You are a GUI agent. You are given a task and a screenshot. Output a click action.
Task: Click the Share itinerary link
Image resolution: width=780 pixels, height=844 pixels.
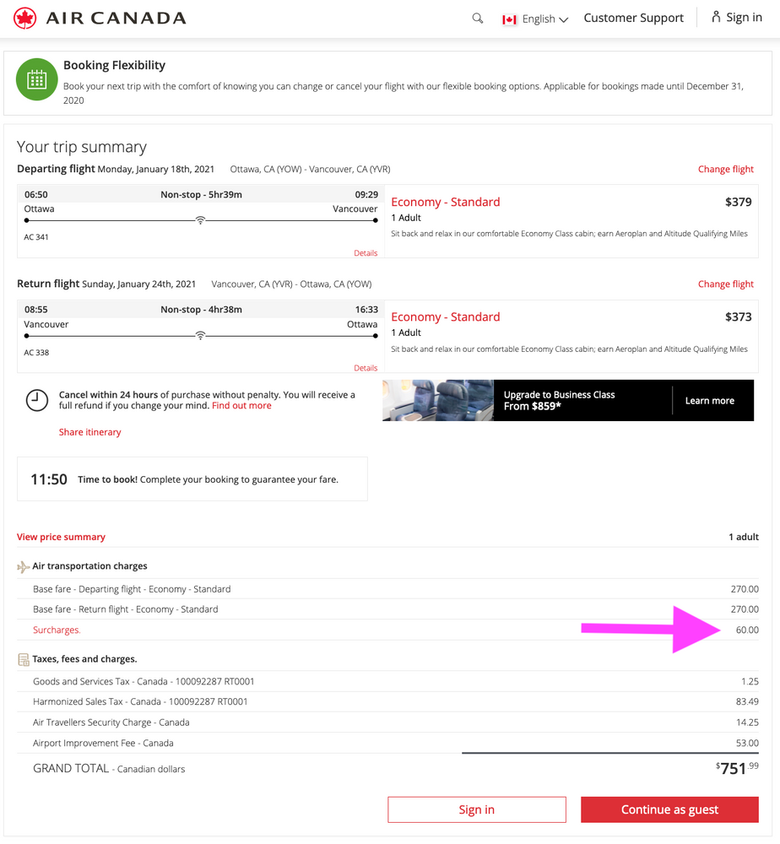tap(89, 431)
